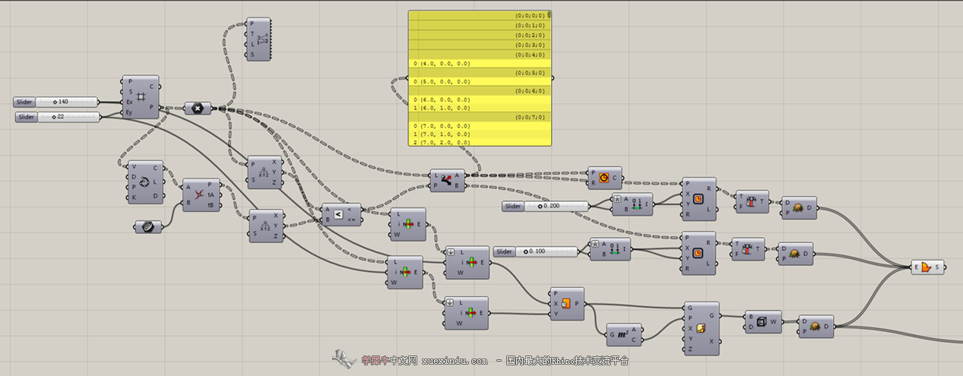The width and height of the screenshot is (963, 376).
Task: Select the final E to S surface component
Action: [x=929, y=267]
